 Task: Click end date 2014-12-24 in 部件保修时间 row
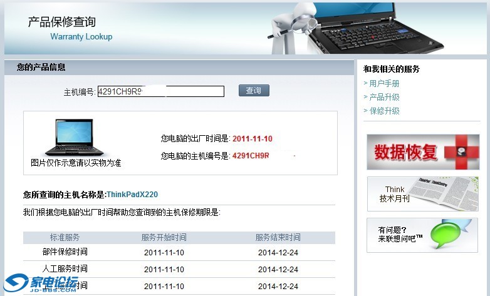[278, 253]
